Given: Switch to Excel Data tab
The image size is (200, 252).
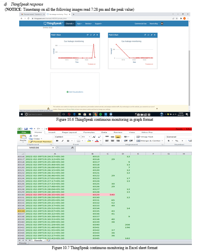Looking at the screenshot, I should (104, 132).
